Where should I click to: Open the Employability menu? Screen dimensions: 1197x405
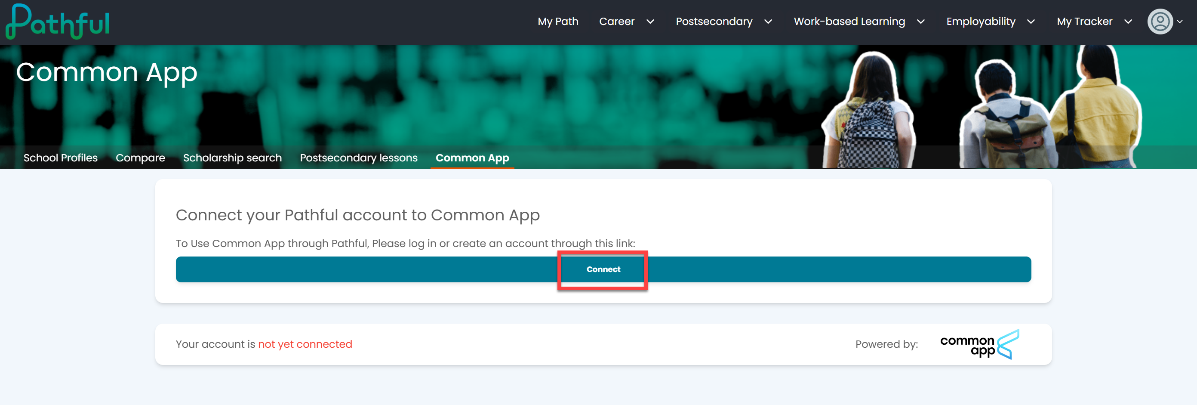[981, 22]
